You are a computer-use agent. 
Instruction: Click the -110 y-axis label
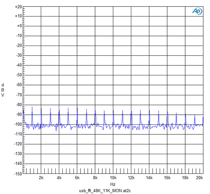click(18, 134)
